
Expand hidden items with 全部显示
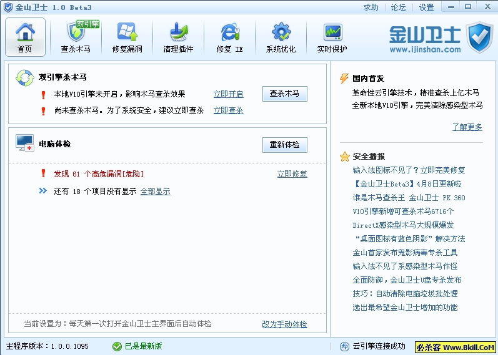pos(155,192)
